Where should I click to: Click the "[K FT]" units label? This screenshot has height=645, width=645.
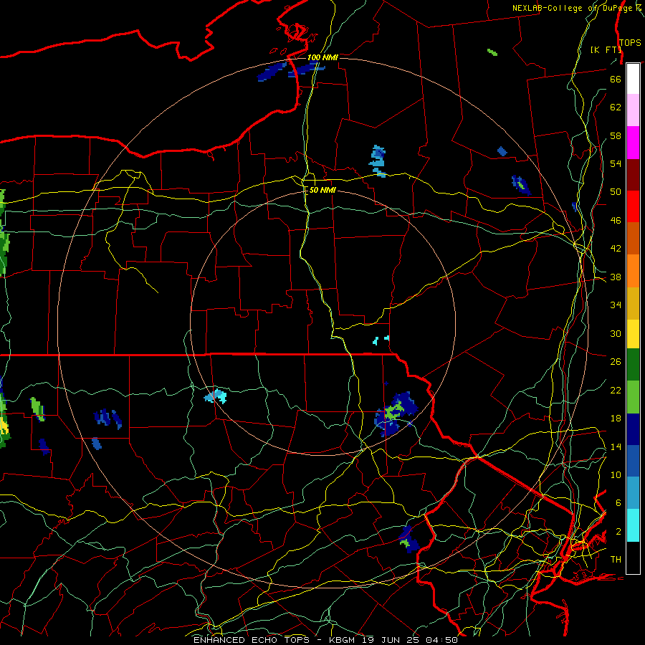[x=606, y=49]
